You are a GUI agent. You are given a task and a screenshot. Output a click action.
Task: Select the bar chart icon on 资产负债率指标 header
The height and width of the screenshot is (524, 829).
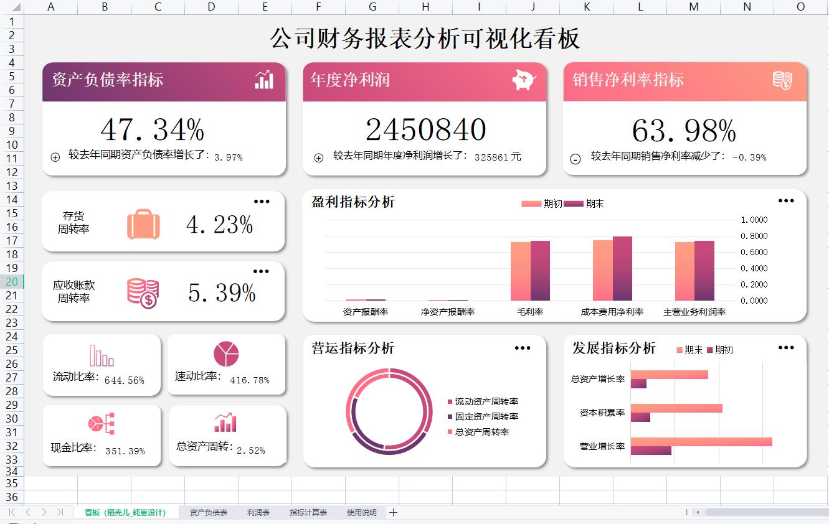point(264,80)
